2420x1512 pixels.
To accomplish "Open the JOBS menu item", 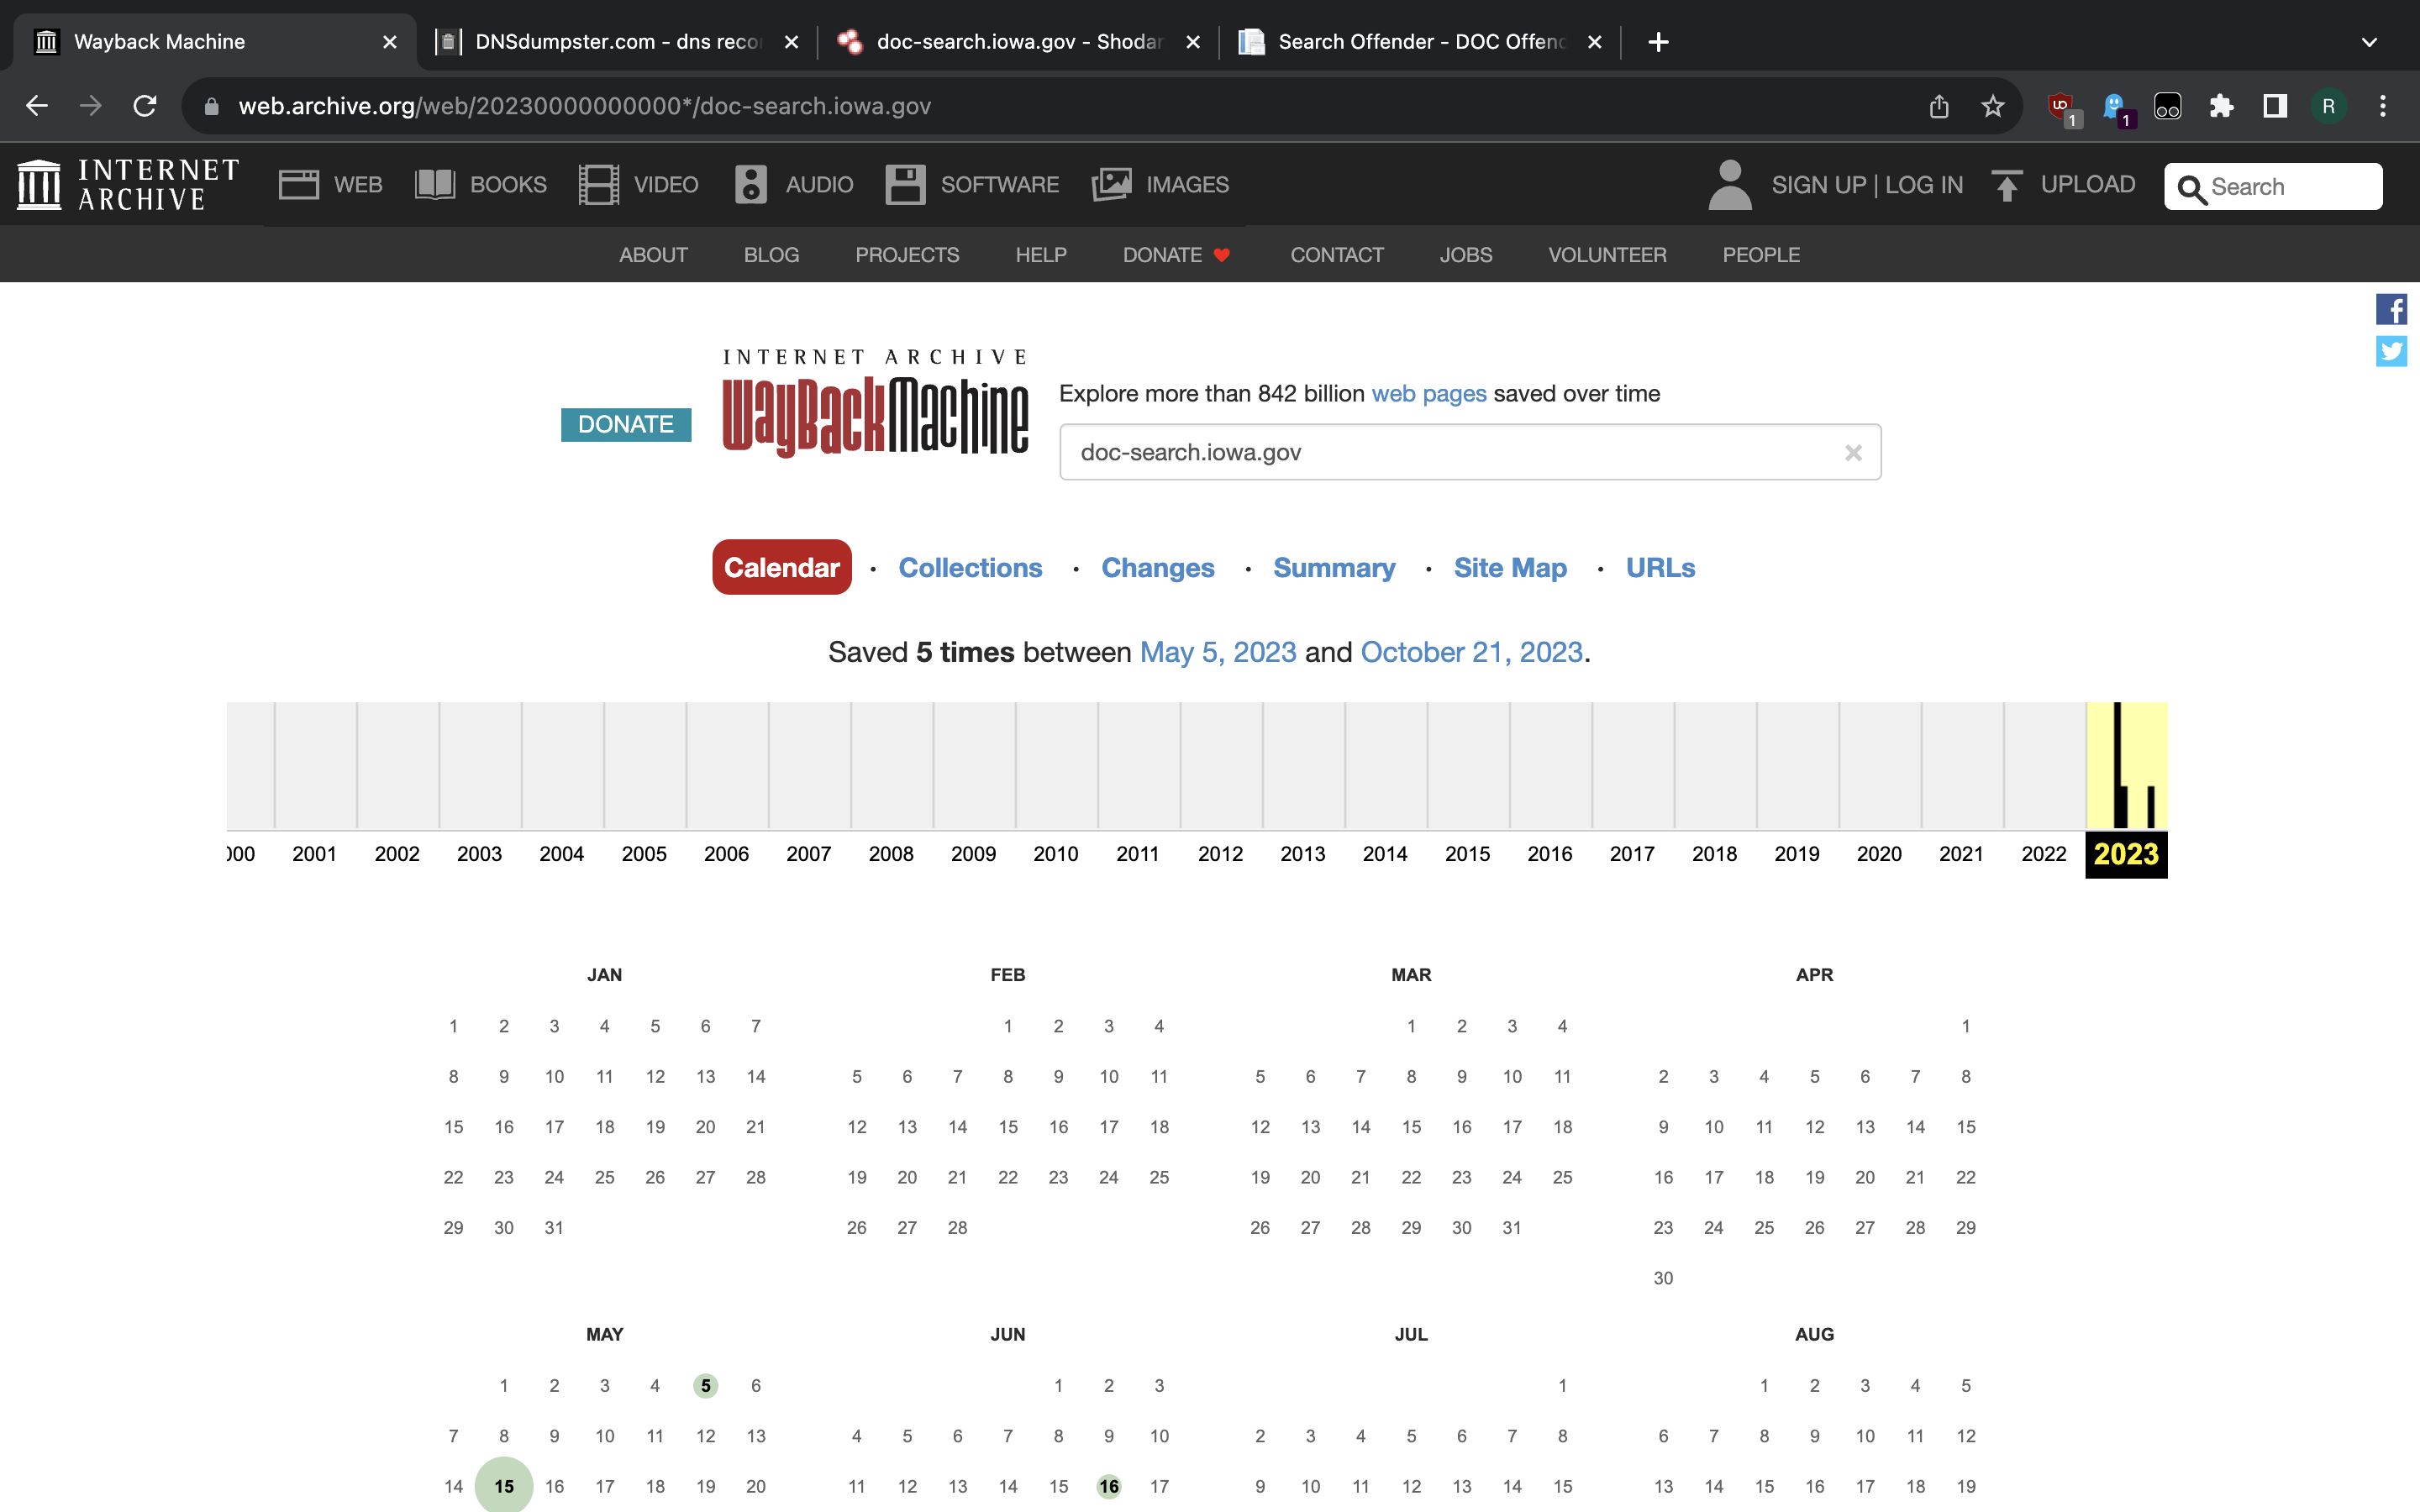I will point(1466,255).
